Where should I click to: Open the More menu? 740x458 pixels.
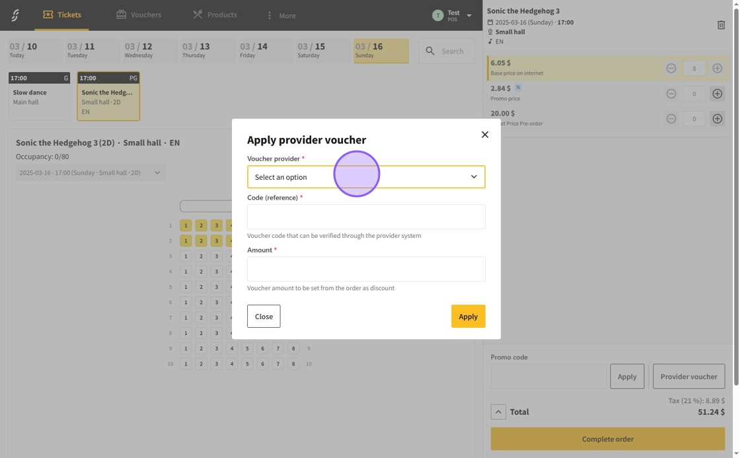pyautogui.click(x=281, y=15)
